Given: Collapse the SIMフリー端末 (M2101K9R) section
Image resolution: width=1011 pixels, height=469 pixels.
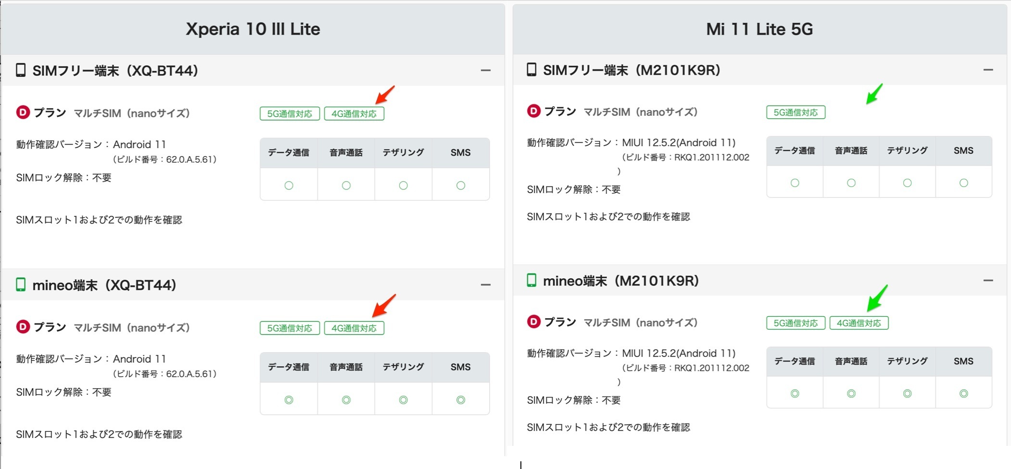Looking at the screenshot, I should (x=988, y=70).
